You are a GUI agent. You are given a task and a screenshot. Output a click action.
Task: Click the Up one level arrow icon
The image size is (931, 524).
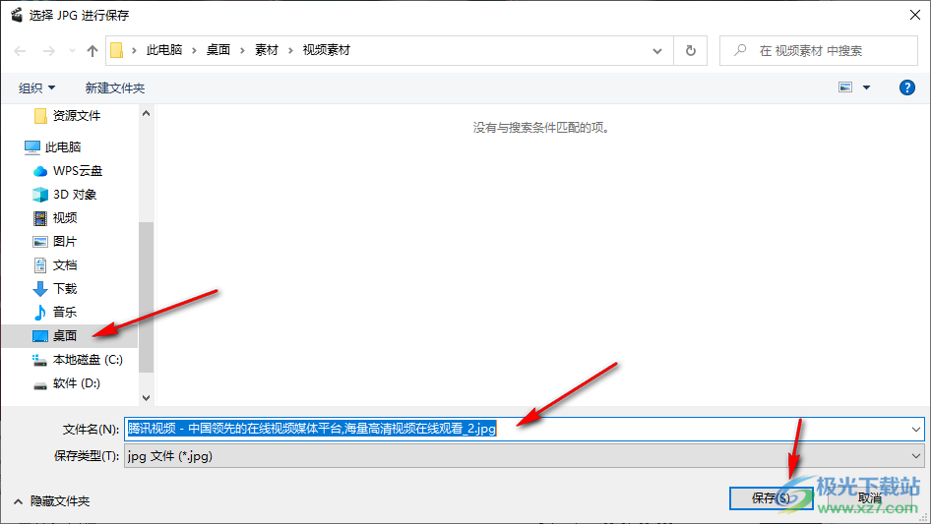tap(93, 50)
